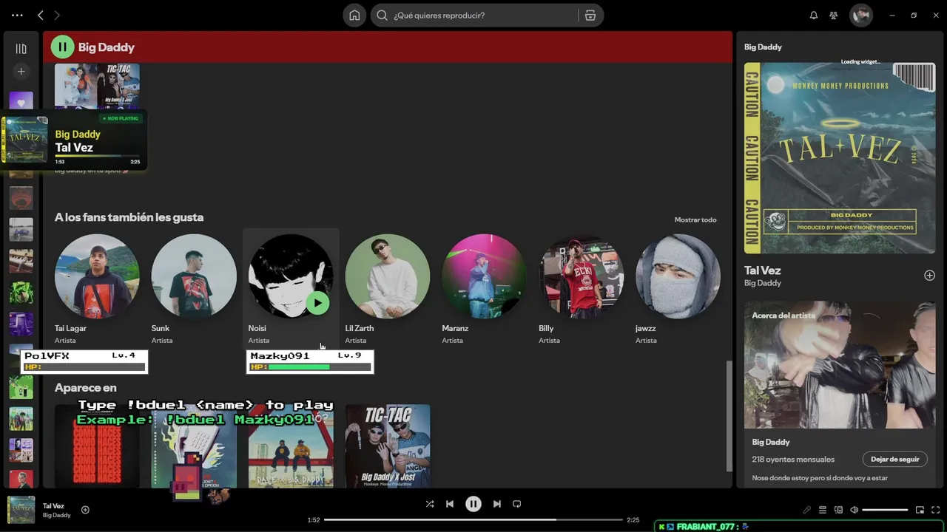Open the Dave x Big Daddy album cover

(x=291, y=446)
